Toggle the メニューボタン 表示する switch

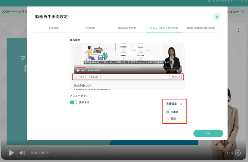coord(73,102)
